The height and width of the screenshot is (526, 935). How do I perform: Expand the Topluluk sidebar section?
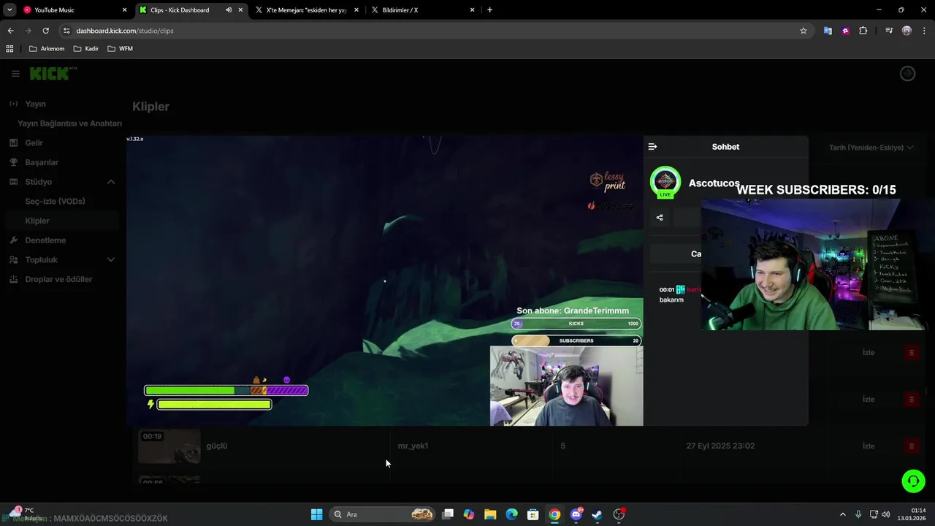click(111, 259)
